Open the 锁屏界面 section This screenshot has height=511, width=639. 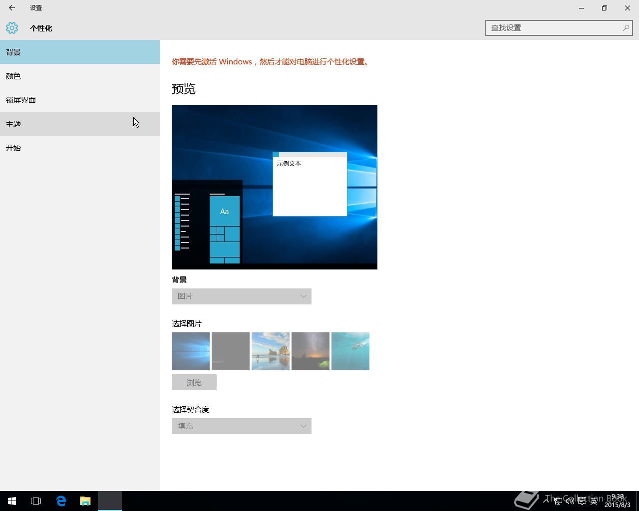click(80, 100)
